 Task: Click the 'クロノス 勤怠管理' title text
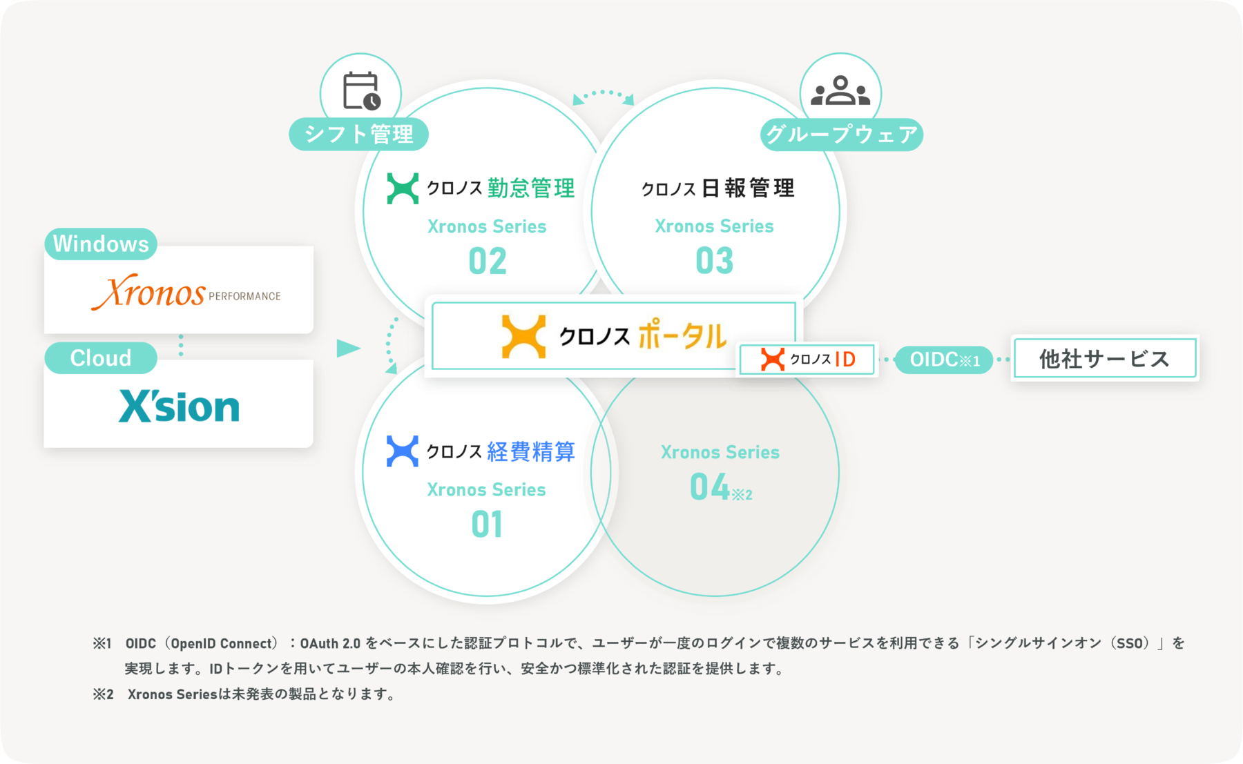[501, 188]
